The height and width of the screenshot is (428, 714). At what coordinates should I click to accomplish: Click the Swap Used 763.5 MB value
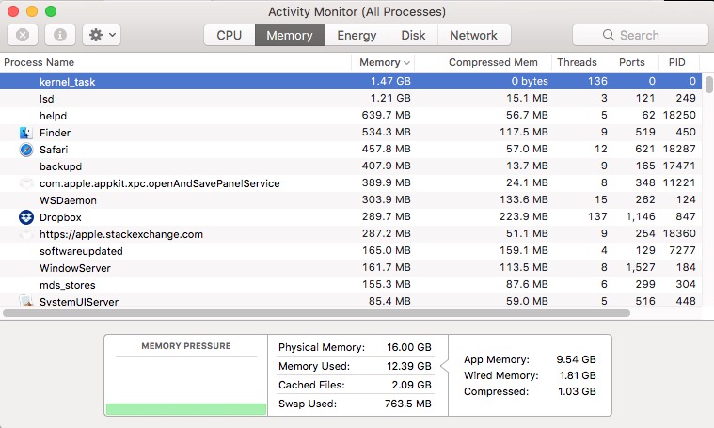coord(408,404)
